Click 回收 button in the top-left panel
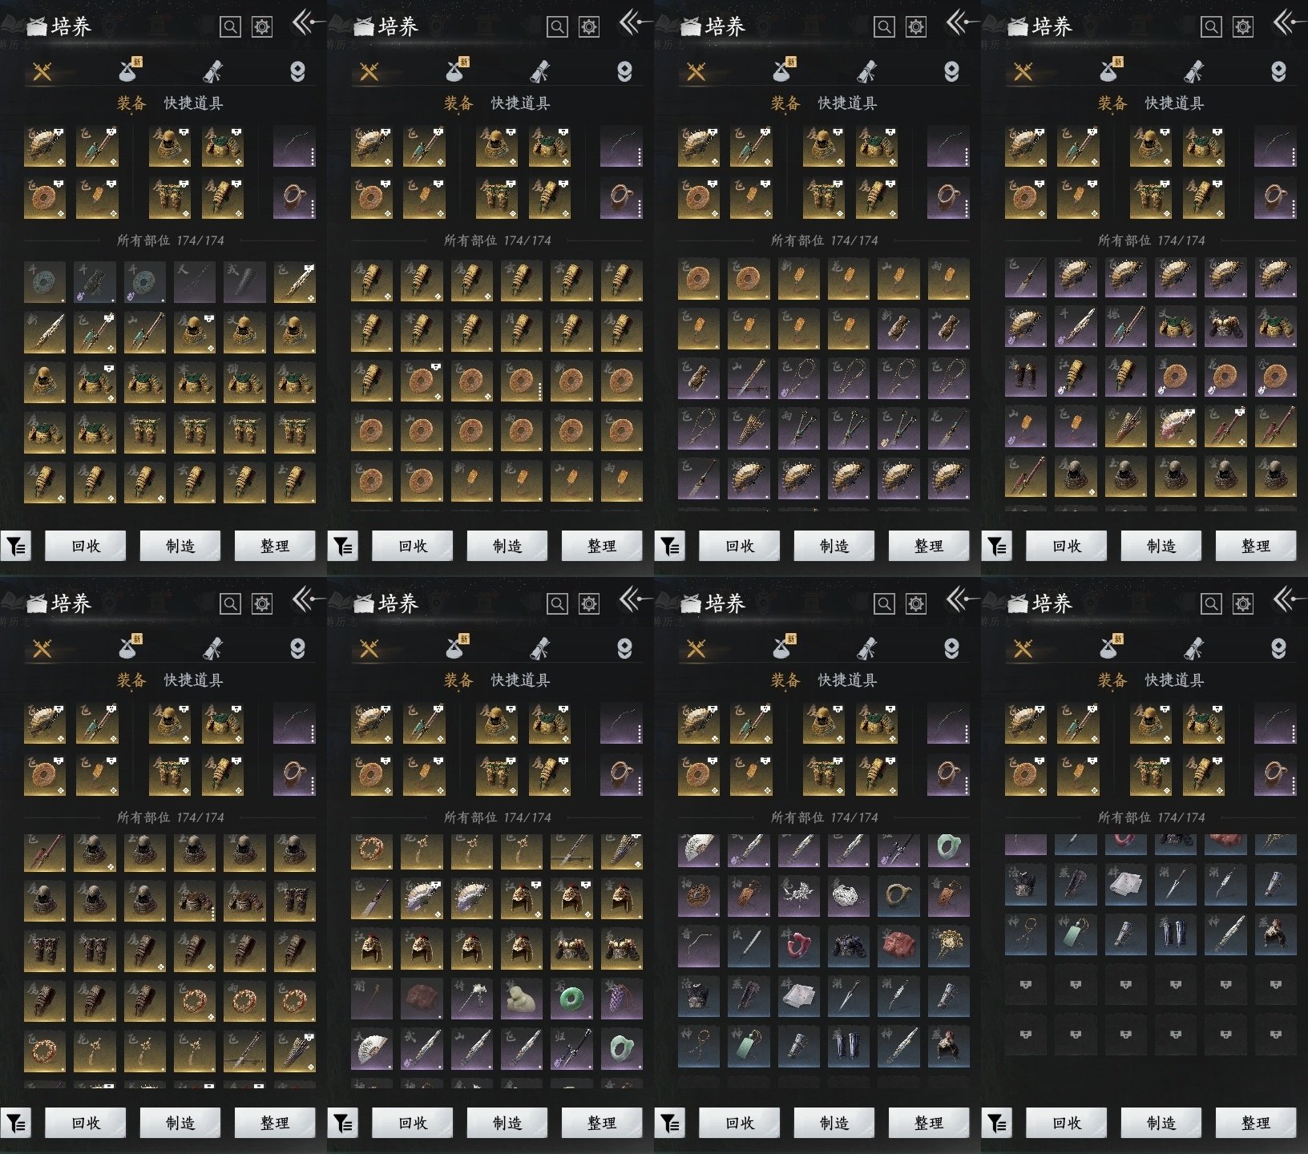The image size is (1308, 1154). click(x=85, y=546)
